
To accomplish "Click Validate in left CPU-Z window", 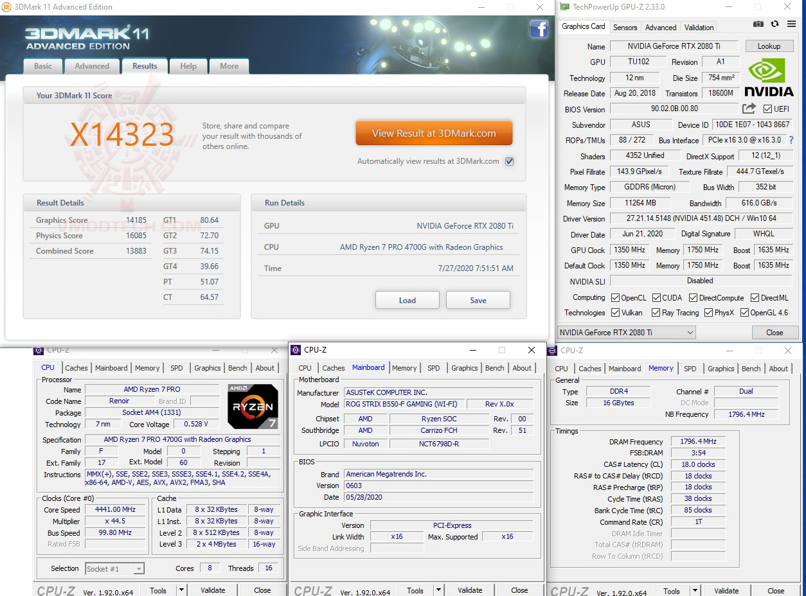I will click(213, 590).
